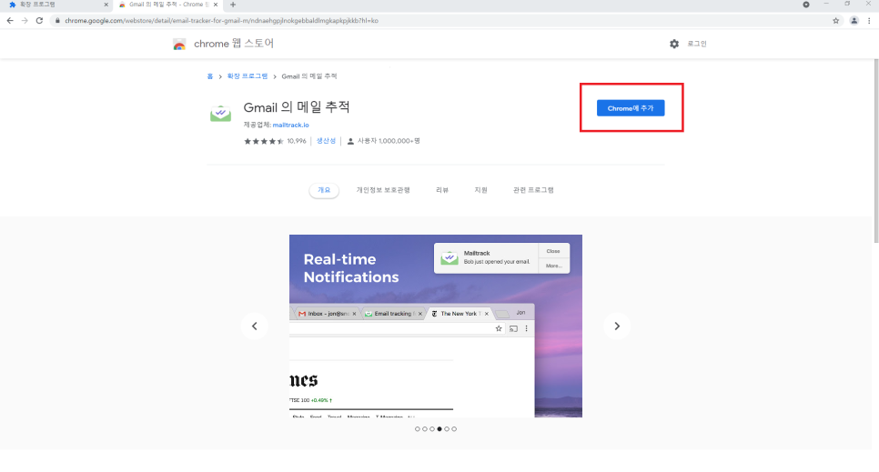Select the first carousel dot
Viewport: 879px width, 472px height.
pos(417,429)
